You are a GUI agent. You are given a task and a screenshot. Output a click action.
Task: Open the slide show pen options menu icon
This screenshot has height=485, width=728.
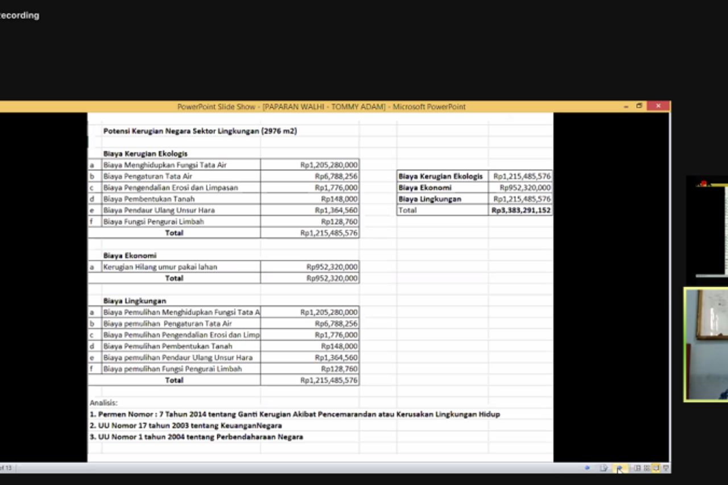[603, 468]
